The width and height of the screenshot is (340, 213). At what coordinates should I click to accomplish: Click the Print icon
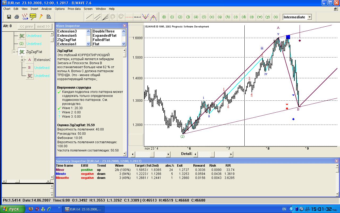(x=16, y=17)
